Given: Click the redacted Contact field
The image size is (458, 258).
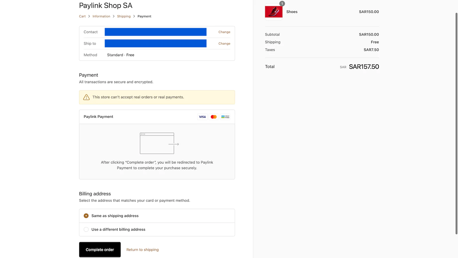Looking at the screenshot, I should pos(155,32).
